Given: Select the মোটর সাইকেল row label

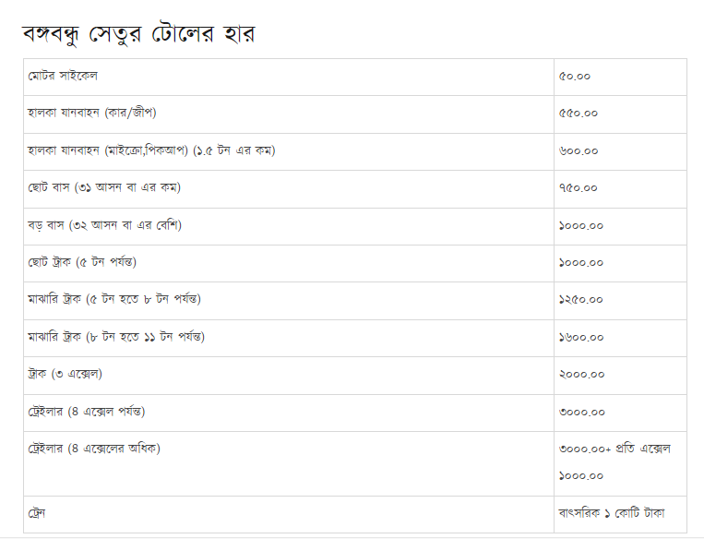Looking at the screenshot, I should click(x=63, y=76).
